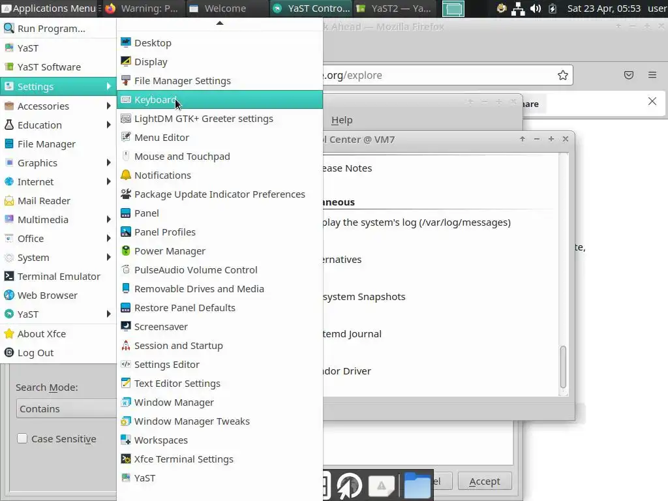
Task: Switch to YaST2 taskbar window
Action: pos(395,8)
